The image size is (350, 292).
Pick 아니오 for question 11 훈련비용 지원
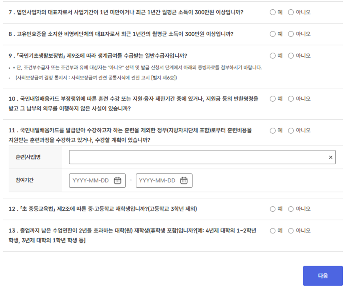point(291,131)
